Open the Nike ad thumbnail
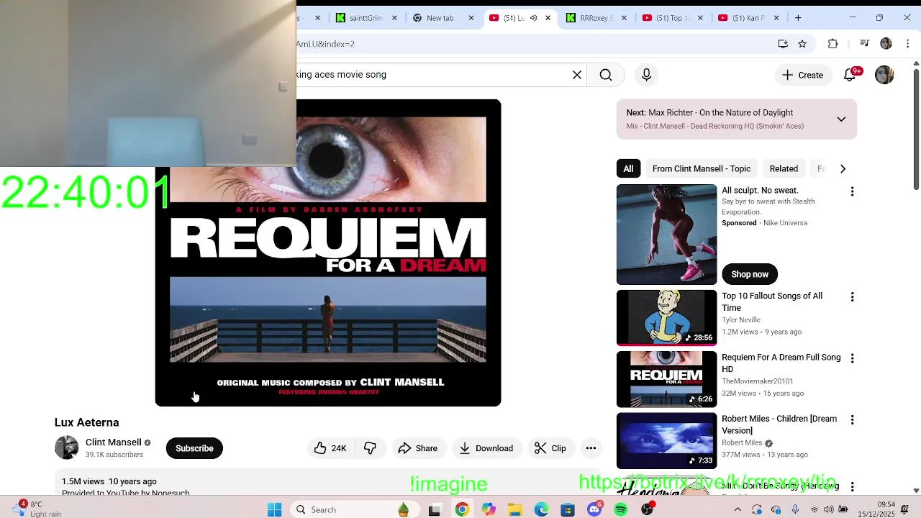 (666, 235)
